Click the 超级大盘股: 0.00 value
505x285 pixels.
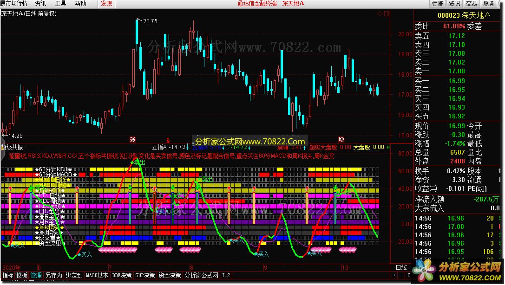click(330, 147)
